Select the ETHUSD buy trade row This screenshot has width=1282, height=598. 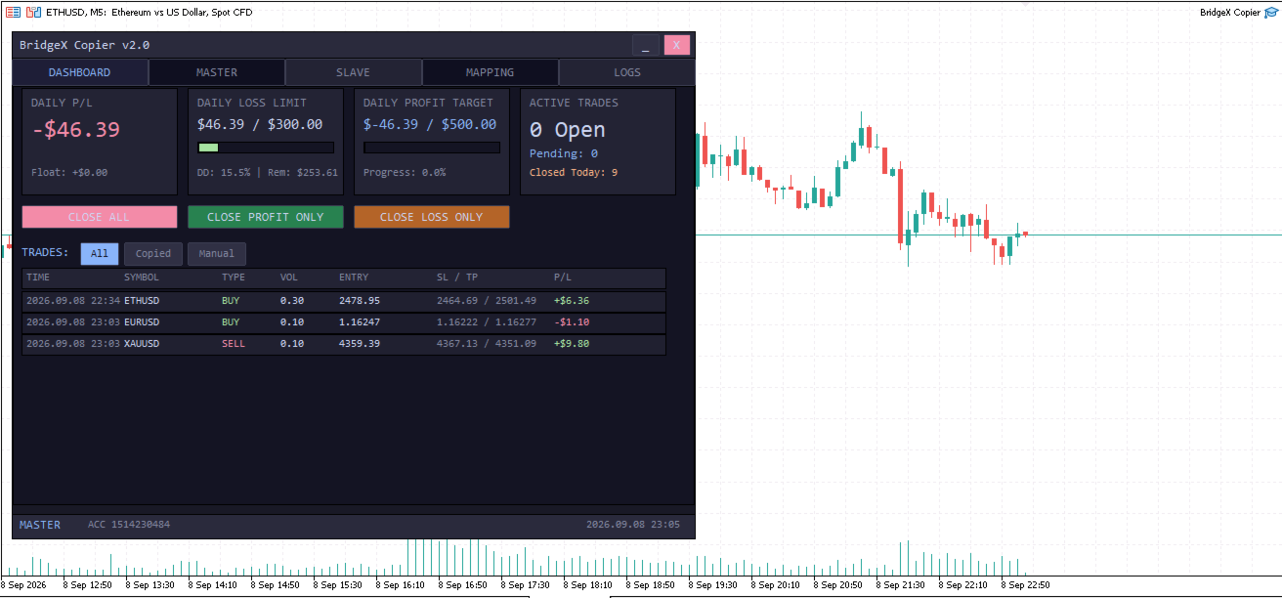pos(344,301)
